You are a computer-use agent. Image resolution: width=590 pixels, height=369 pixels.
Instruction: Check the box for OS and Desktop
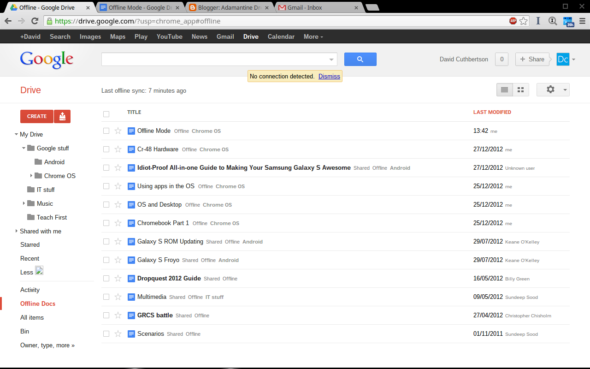coord(106,205)
